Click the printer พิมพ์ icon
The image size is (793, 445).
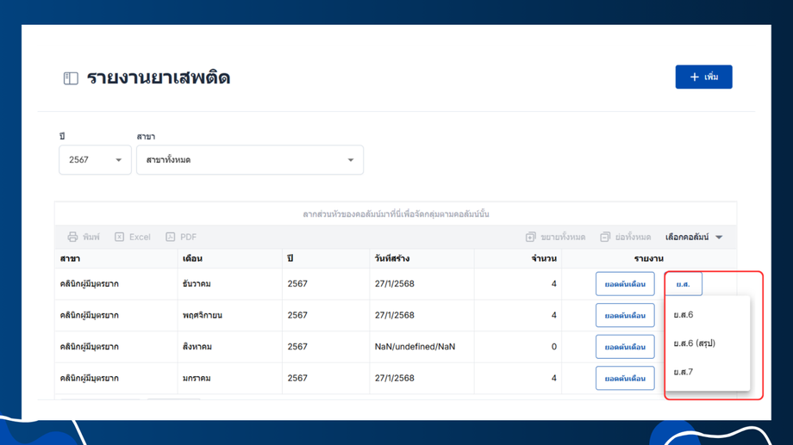click(72, 237)
